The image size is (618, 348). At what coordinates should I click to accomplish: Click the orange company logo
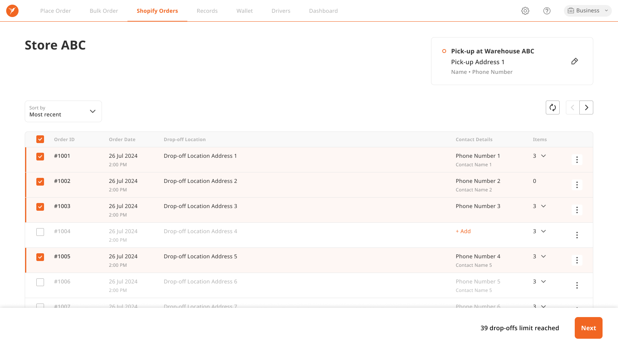point(12,10)
